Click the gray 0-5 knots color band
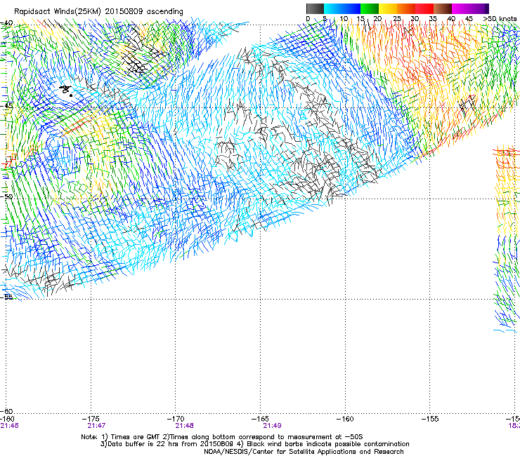Screen dimensions: 520x456 click(x=315, y=8)
